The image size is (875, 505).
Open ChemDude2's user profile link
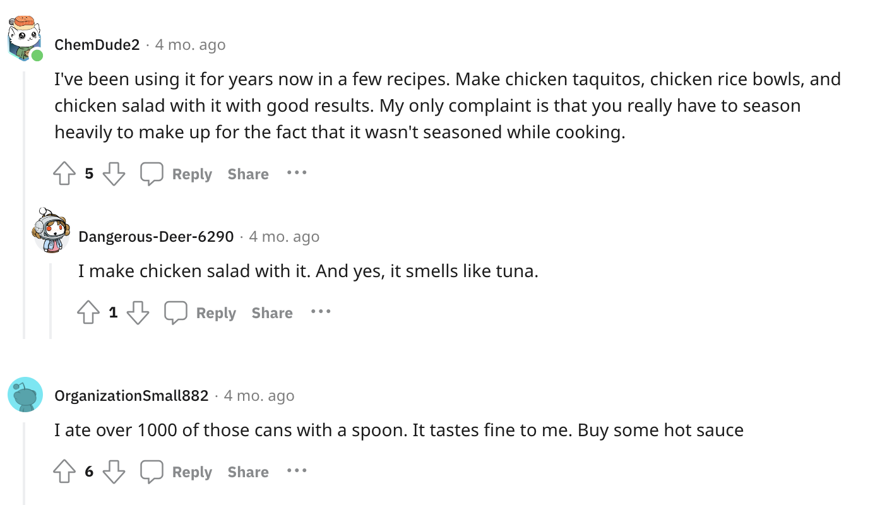pos(97,45)
